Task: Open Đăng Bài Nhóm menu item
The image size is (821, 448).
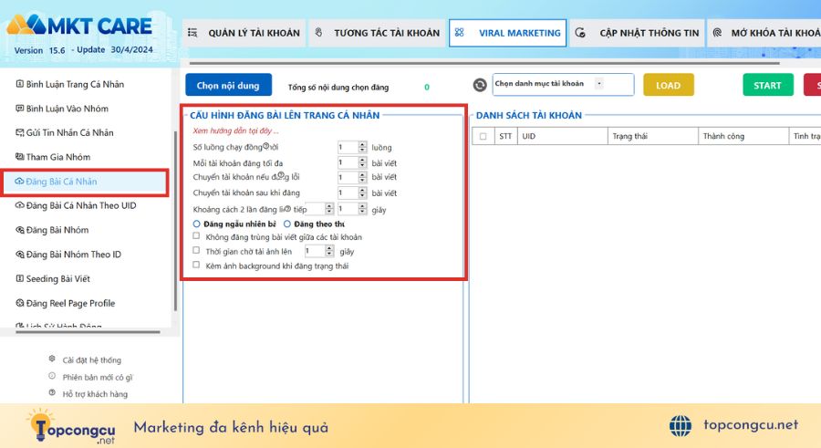Action: pos(57,230)
